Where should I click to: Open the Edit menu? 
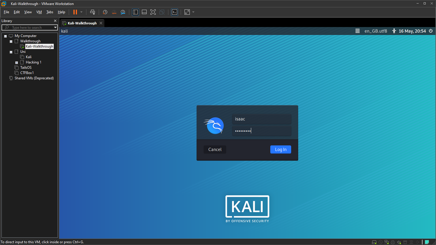[17, 12]
